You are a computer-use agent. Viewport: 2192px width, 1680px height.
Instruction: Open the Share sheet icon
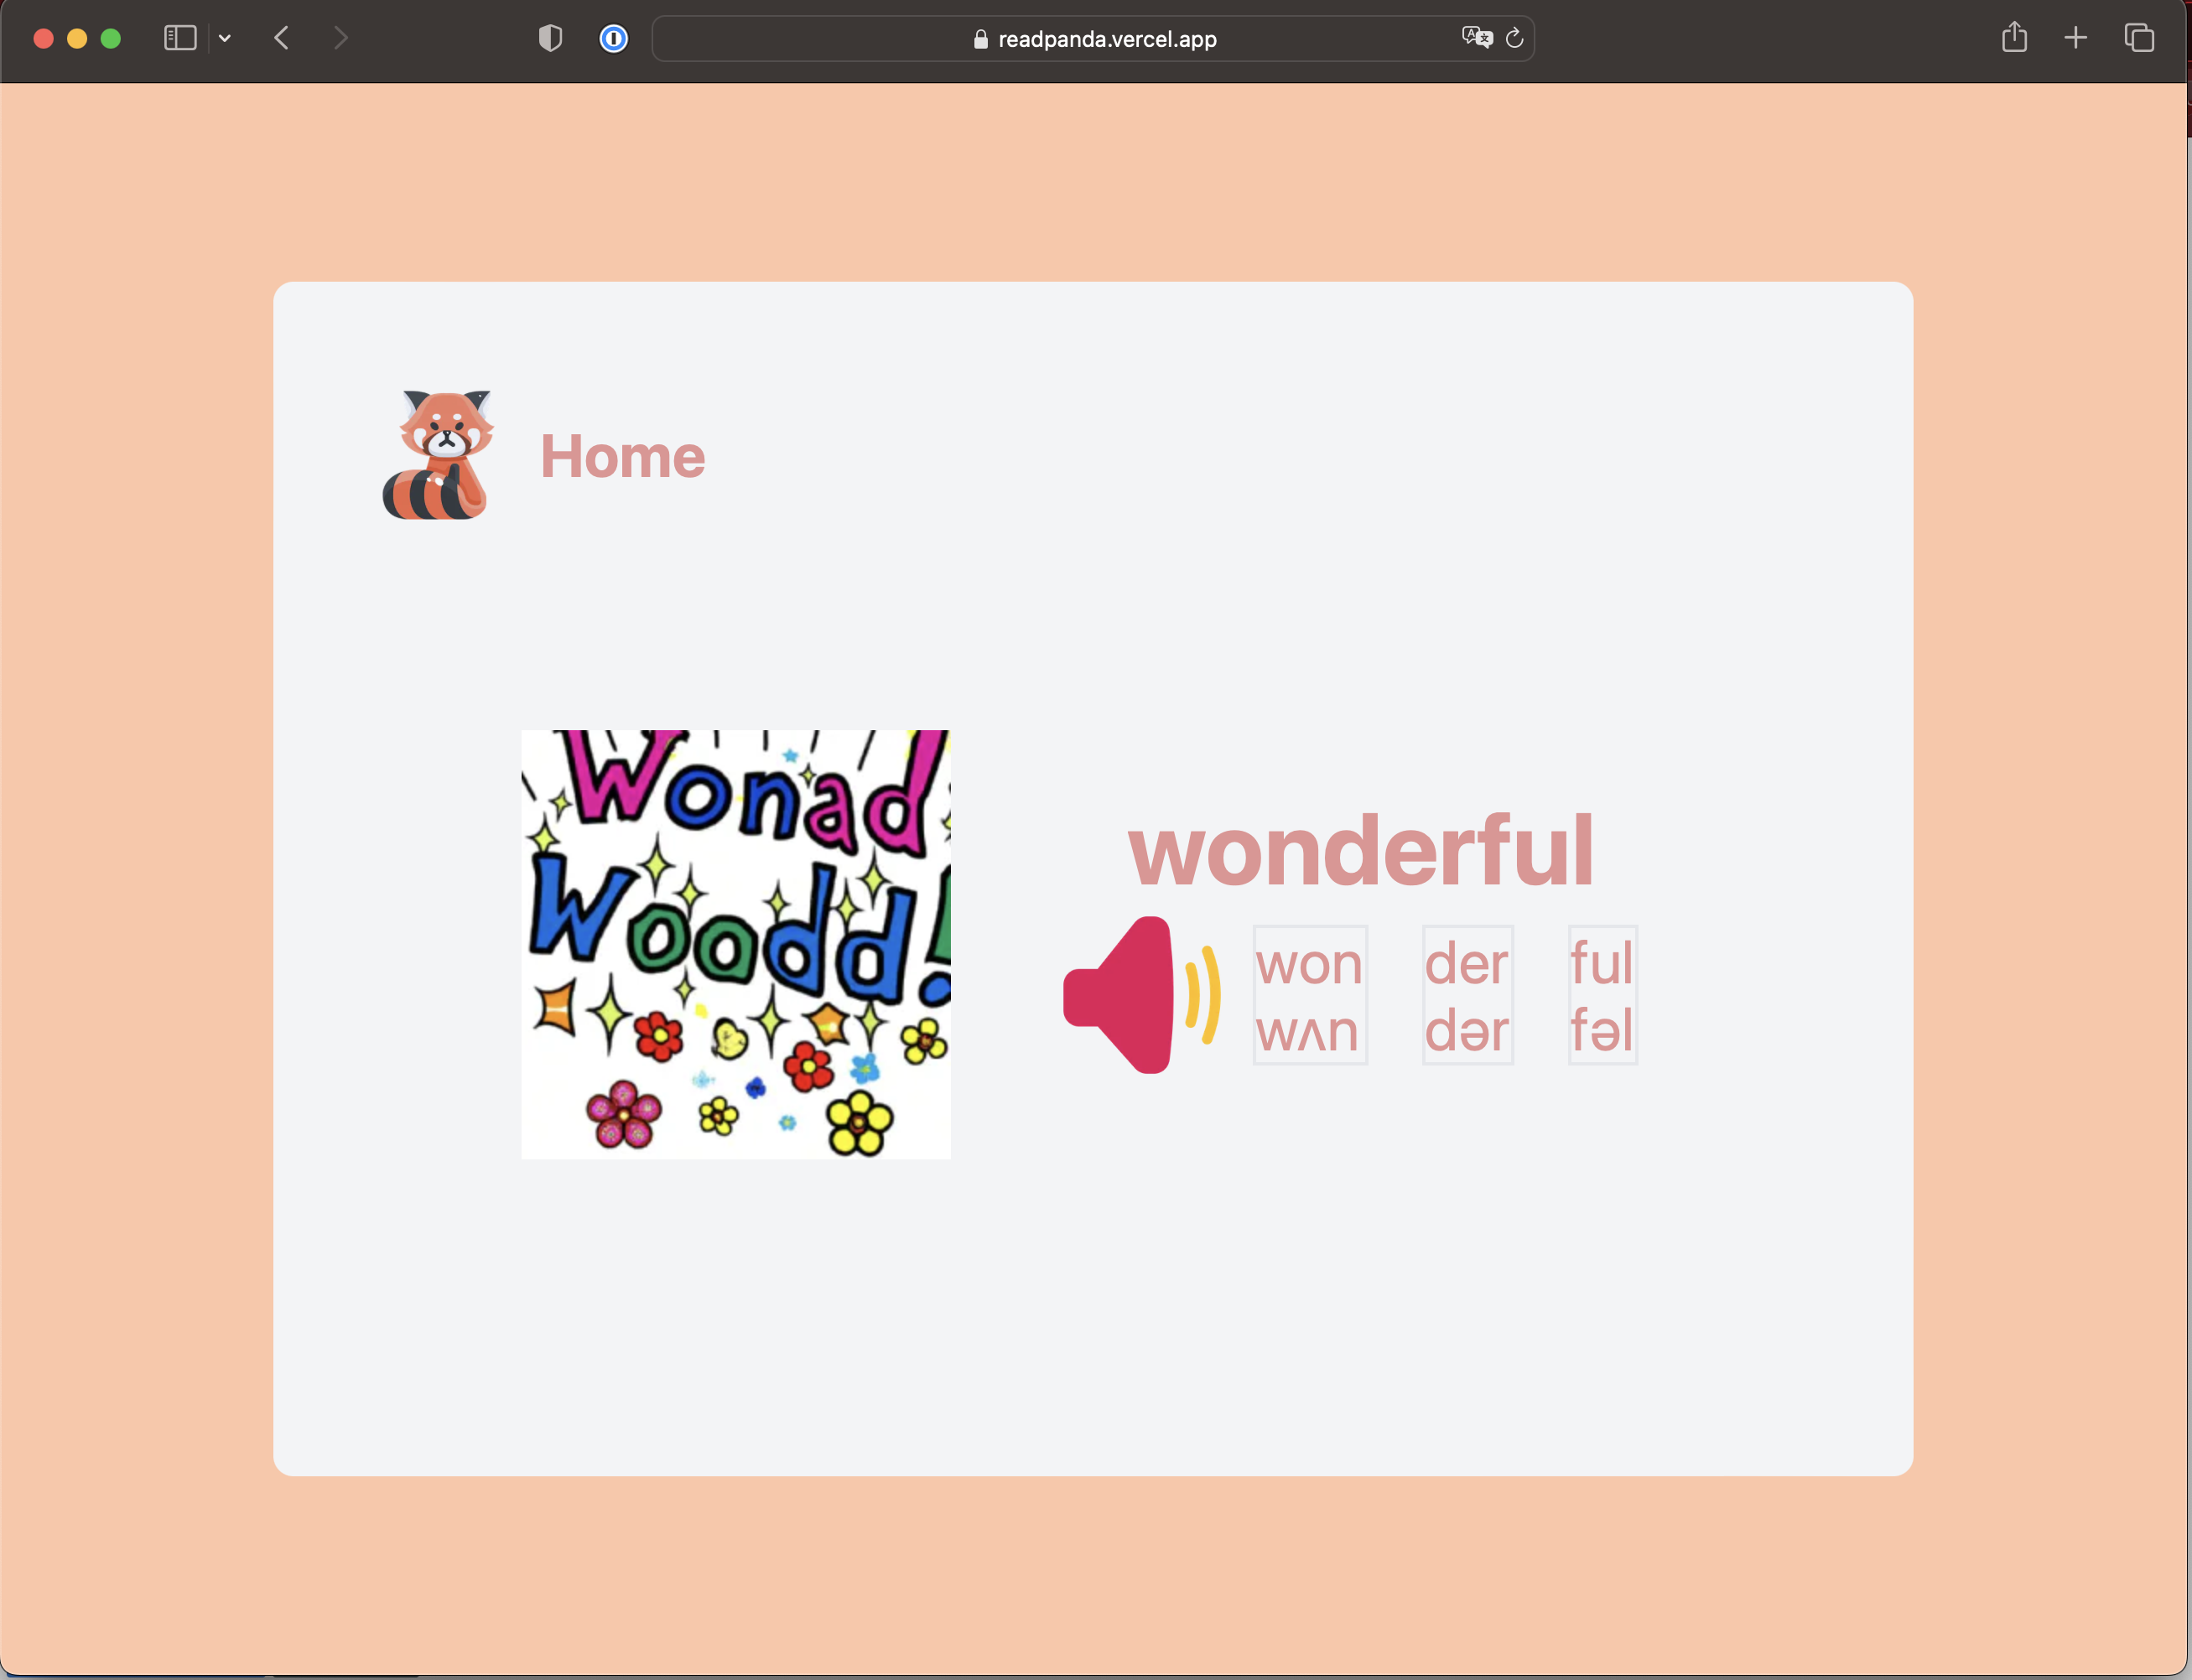[x=2014, y=38]
